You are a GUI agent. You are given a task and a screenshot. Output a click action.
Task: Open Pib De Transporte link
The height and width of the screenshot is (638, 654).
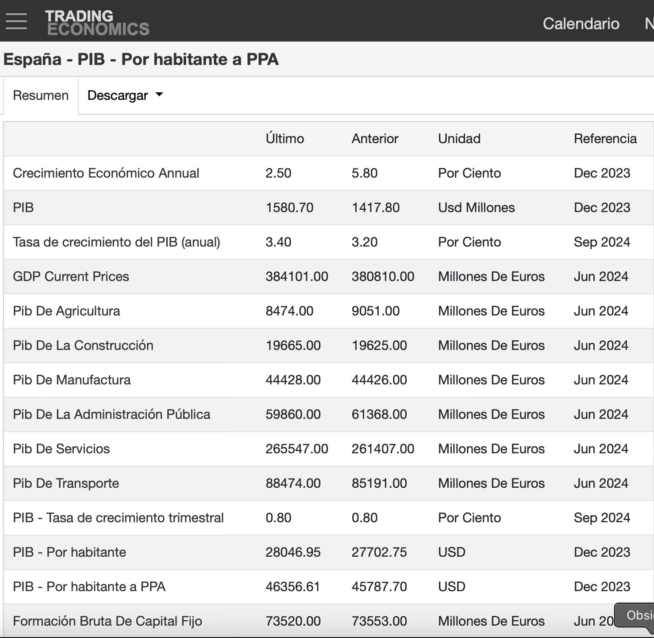click(66, 483)
